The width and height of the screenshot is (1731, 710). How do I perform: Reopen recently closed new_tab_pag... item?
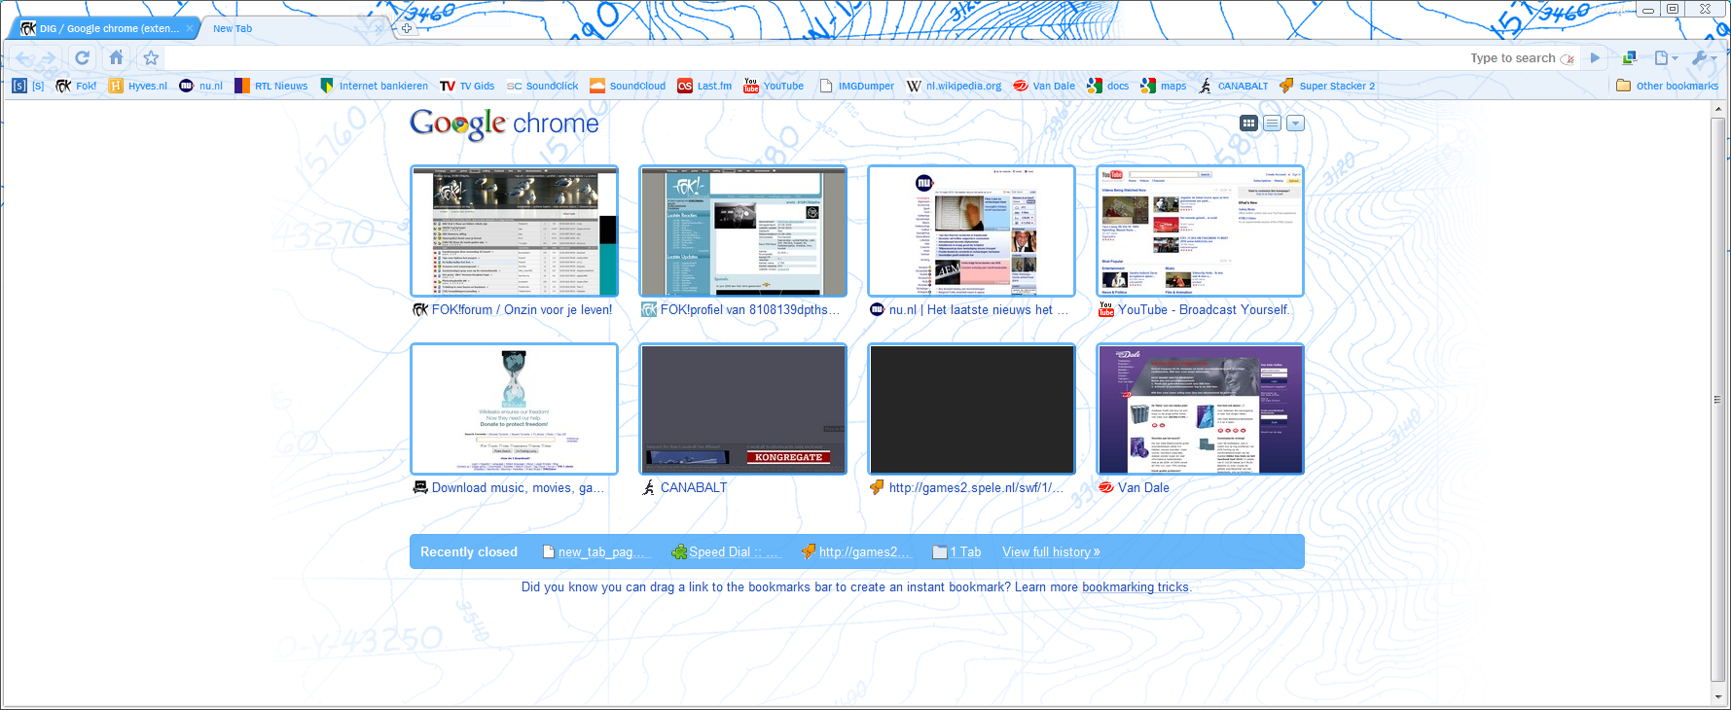[x=596, y=552]
